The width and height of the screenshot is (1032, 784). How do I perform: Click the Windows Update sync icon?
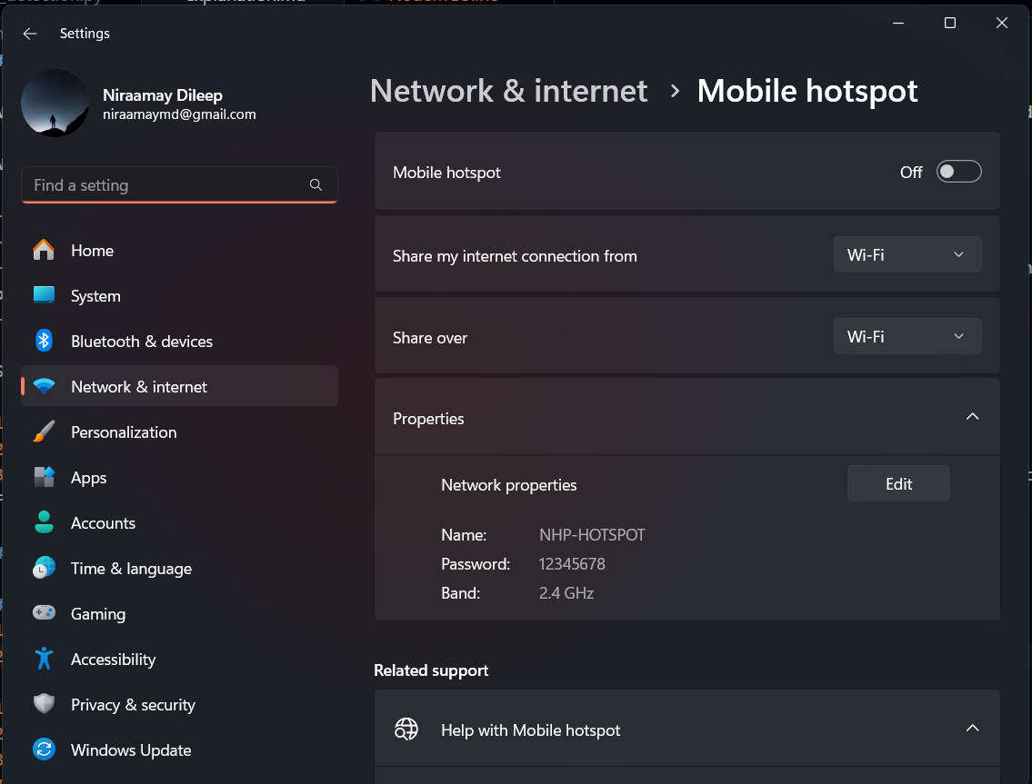[x=44, y=749]
